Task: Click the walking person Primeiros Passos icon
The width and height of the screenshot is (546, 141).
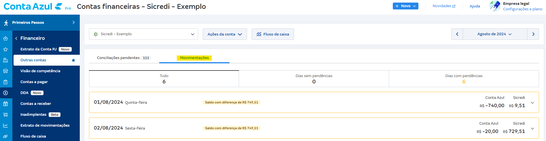Action: [6, 23]
